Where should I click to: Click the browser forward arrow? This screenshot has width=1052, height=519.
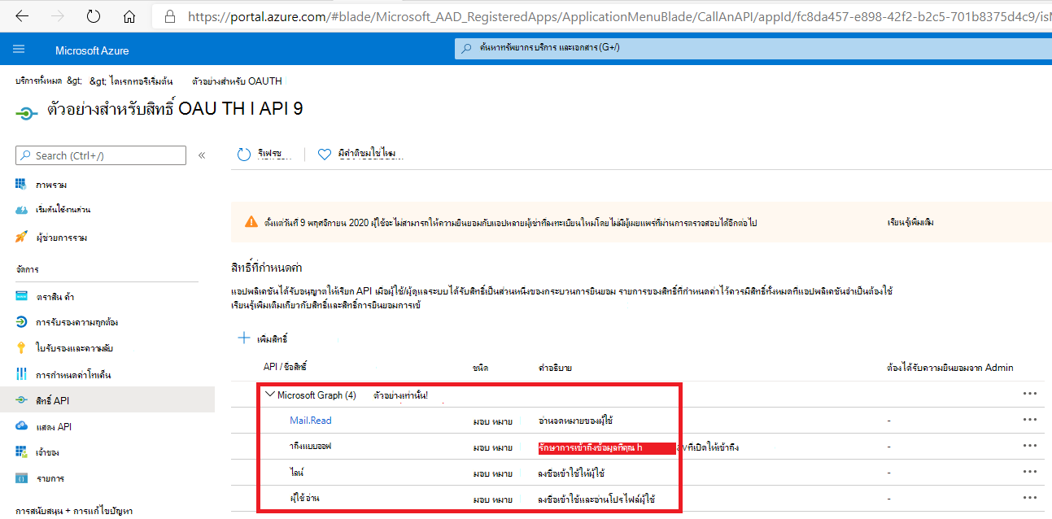pyautogui.click(x=57, y=15)
